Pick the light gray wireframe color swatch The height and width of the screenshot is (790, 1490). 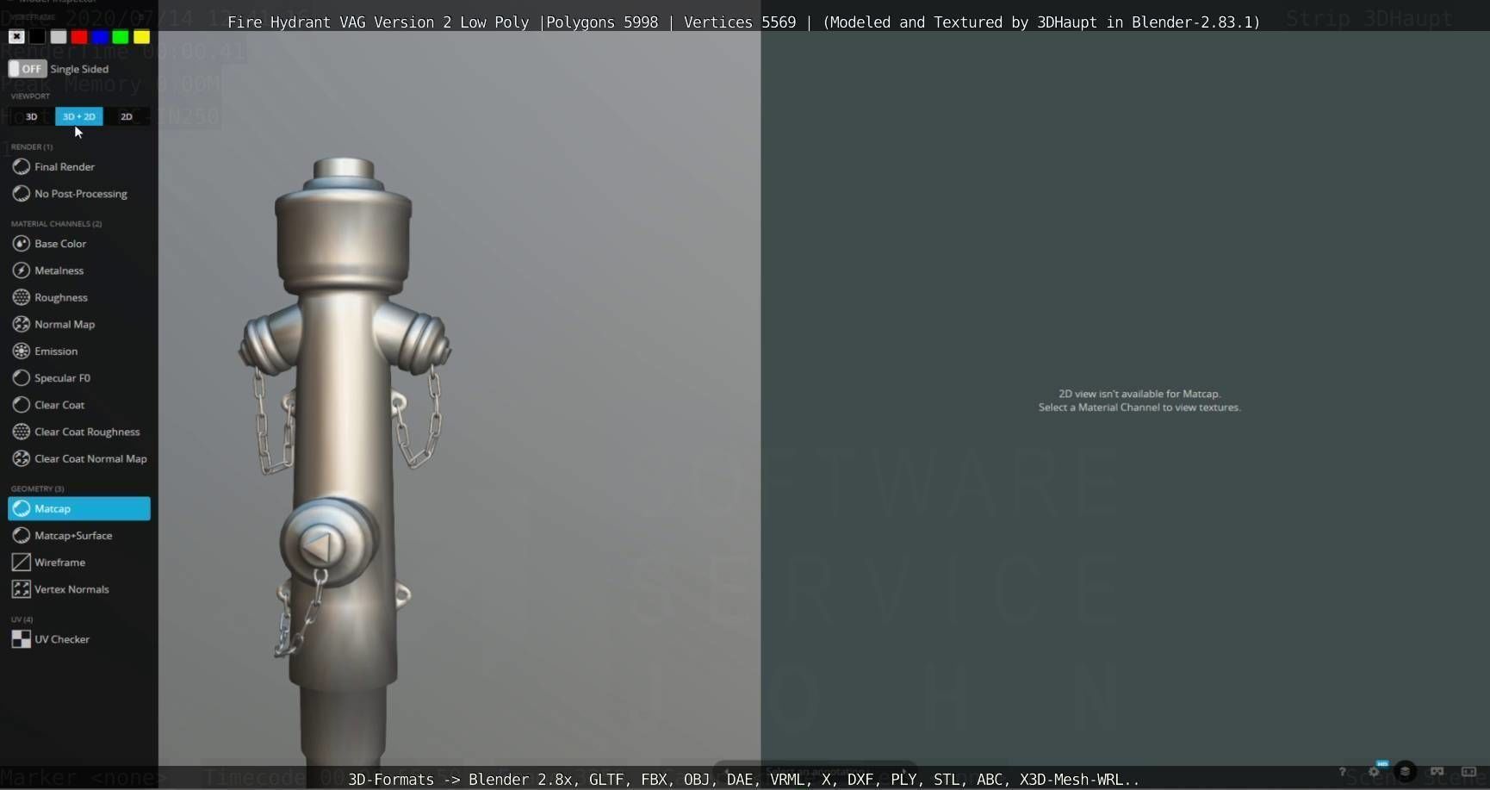point(58,36)
